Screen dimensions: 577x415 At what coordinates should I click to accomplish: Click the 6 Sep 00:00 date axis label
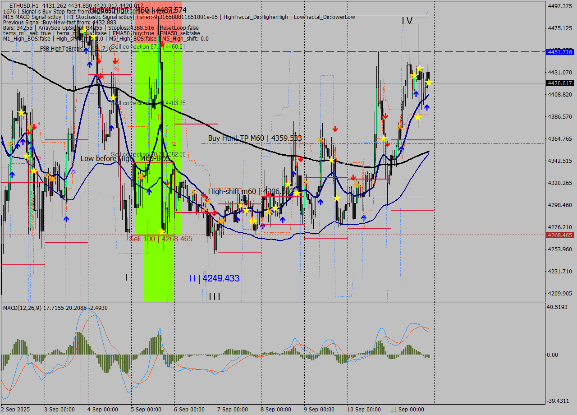pos(189,410)
